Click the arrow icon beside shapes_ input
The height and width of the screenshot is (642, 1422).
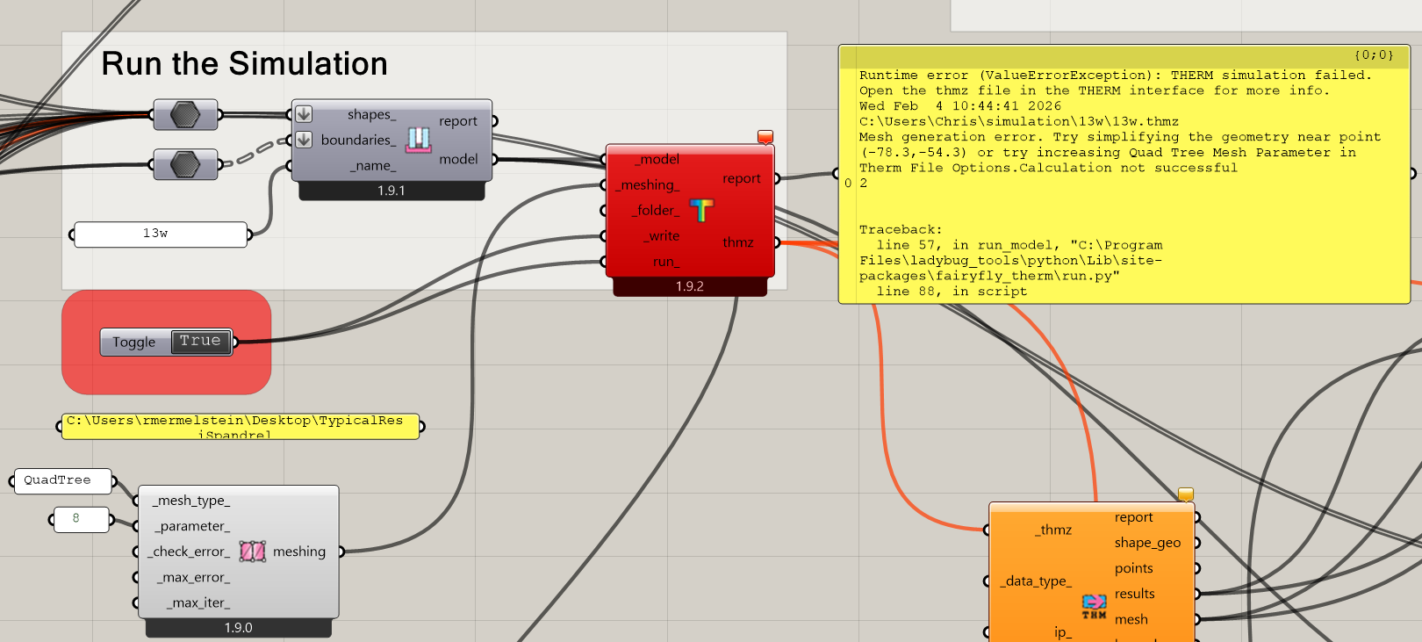click(x=304, y=114)
